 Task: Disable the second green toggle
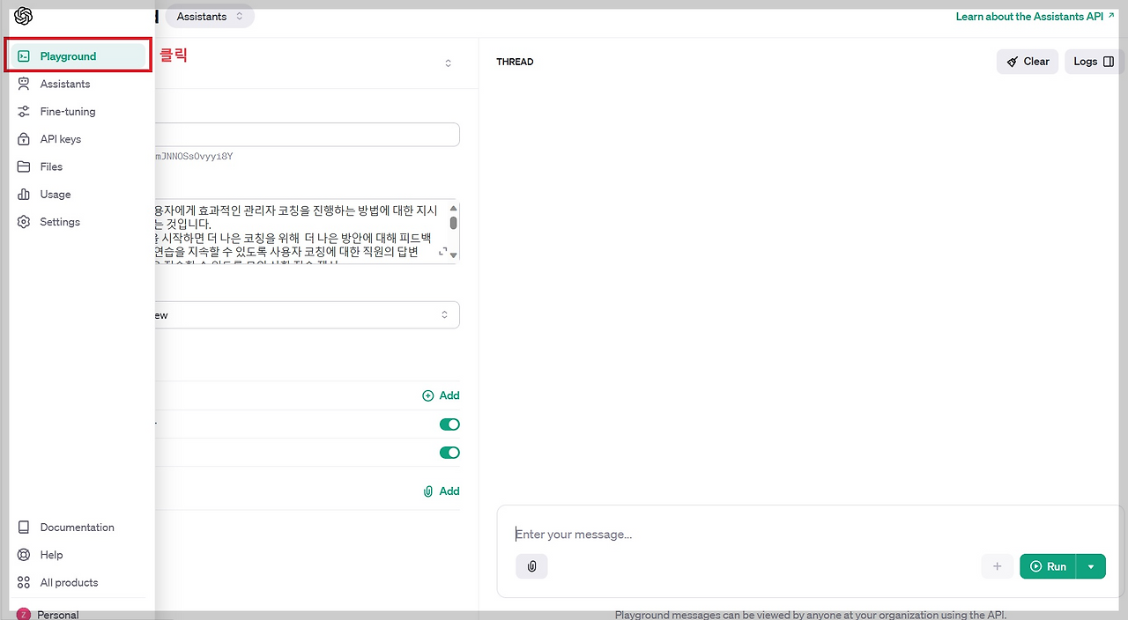click(x=449, y=452)
